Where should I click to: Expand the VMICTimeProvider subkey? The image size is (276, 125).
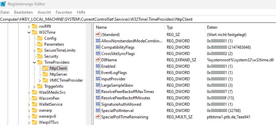[40, 81]
